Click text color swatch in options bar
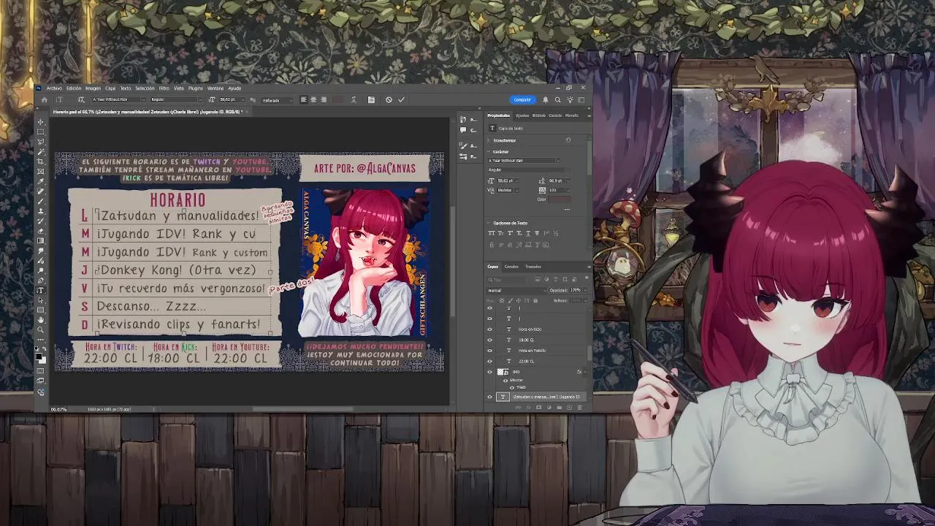935x526 pixels. coord(337,99)
